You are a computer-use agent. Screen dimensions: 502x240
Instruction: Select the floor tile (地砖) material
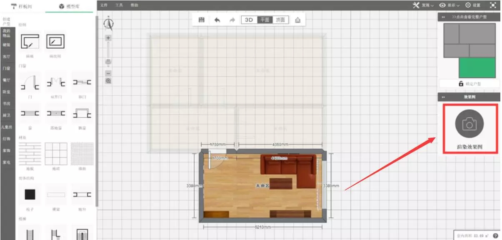[x=56, y=154]
